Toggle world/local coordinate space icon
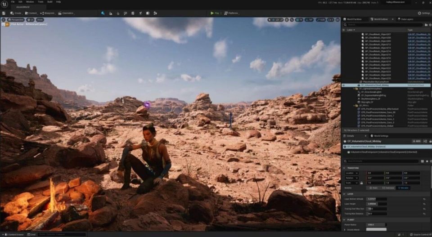Viewport: 432px width, 237px height. (x=287, y=20)
